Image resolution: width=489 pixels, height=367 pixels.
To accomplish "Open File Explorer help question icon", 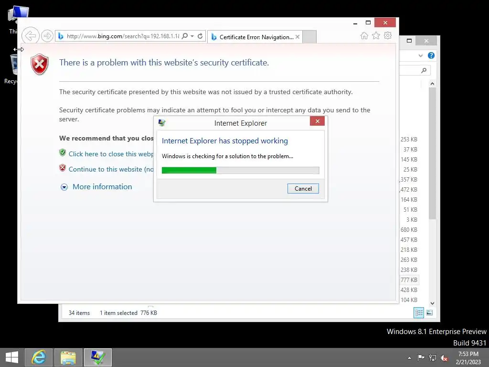I will [x=431, y=55].
